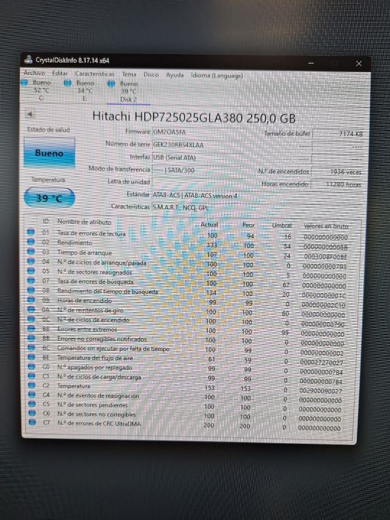This screenshot has width=390, height=520.
Task: Open the Archivo menu
Action: (34, 73)
